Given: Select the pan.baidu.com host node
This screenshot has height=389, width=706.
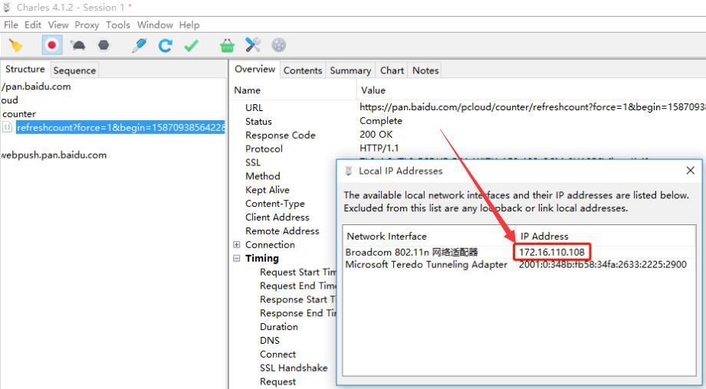Looking at the screenshot, I should pos(36,87).
